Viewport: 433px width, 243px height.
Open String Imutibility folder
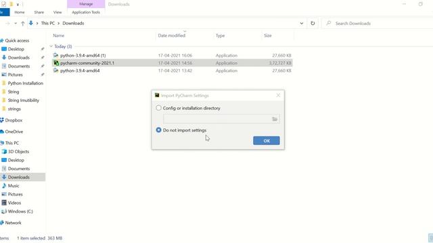(x=23, y=101)
